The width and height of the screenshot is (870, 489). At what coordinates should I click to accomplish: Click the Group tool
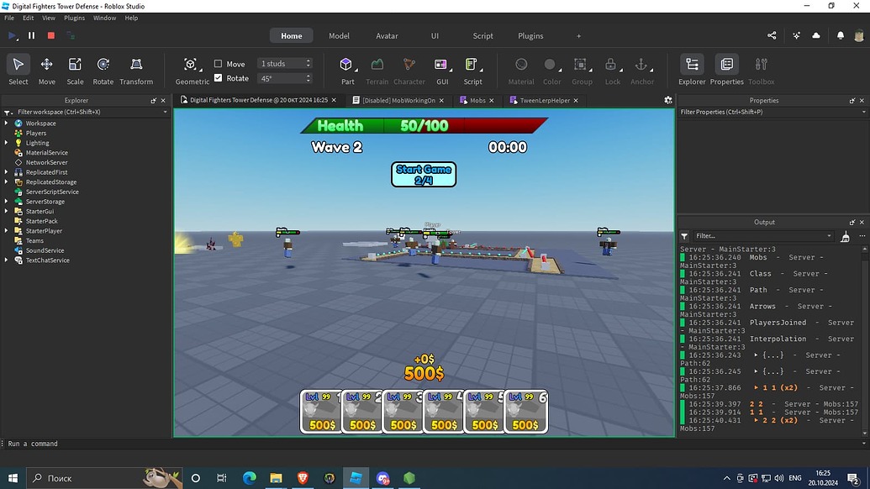582,71
